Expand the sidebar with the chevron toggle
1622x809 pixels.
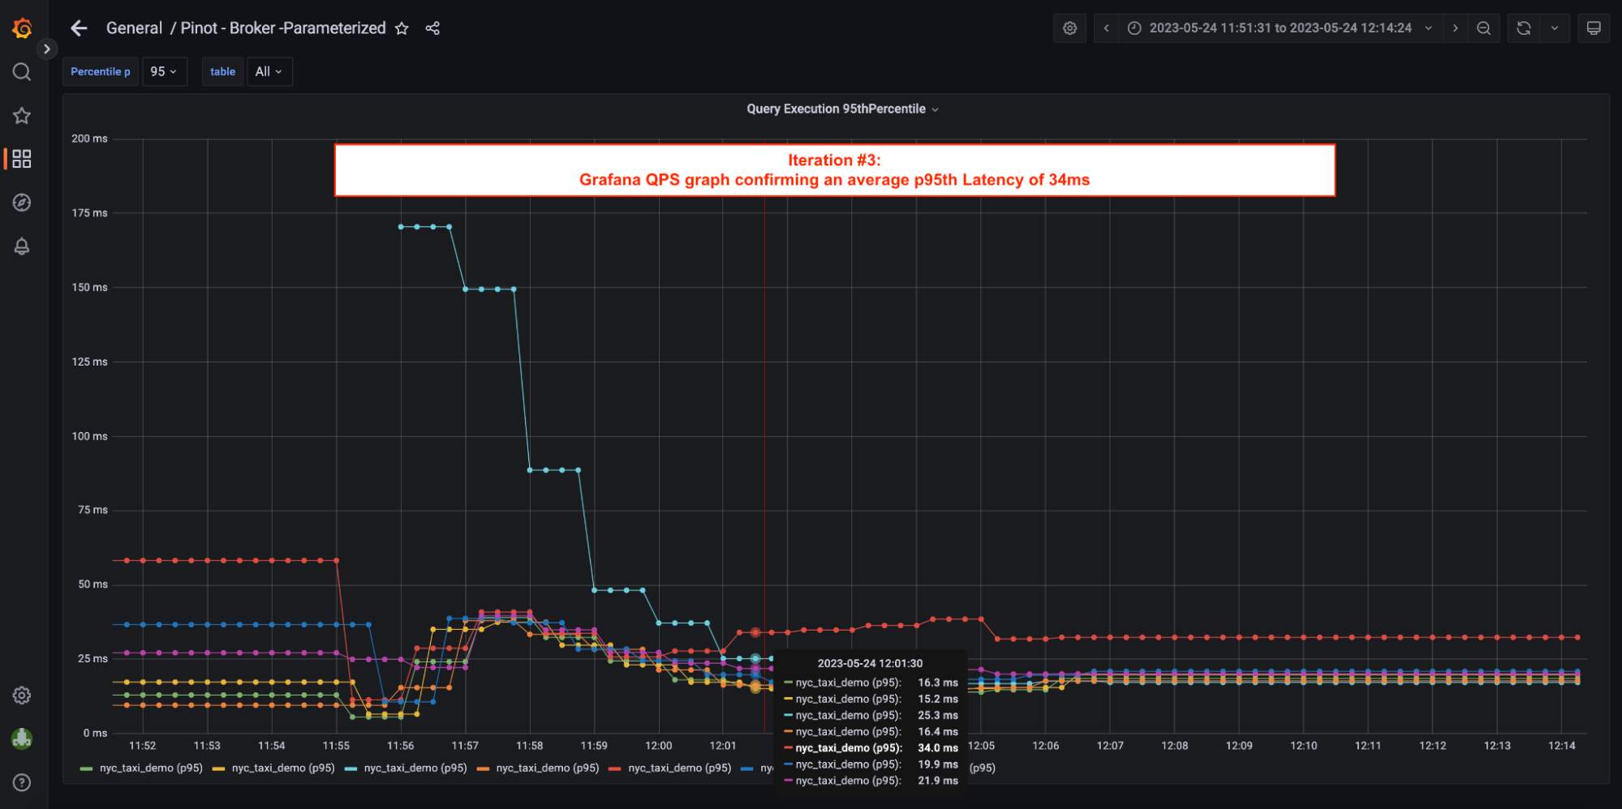tap(47, 49)
